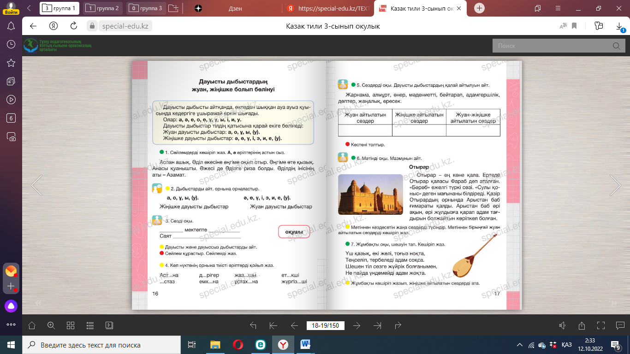This screenshot has height=354, width=630.
Task: Click the magnifier zoom-in icon in viewer toolbar
Action: coord(51,325)
